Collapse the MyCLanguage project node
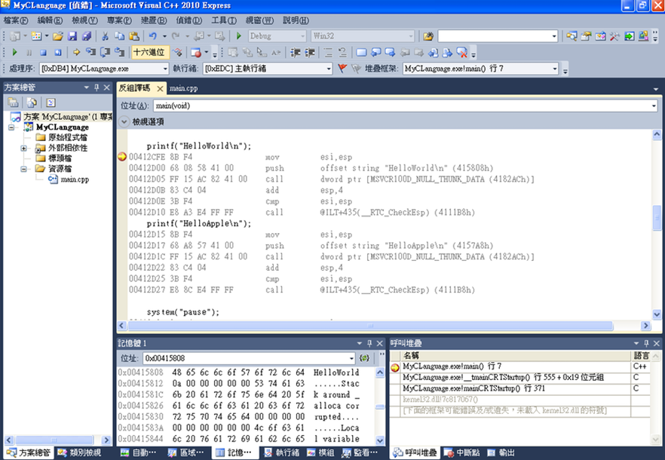665x460 pixels. click(11, 127)
